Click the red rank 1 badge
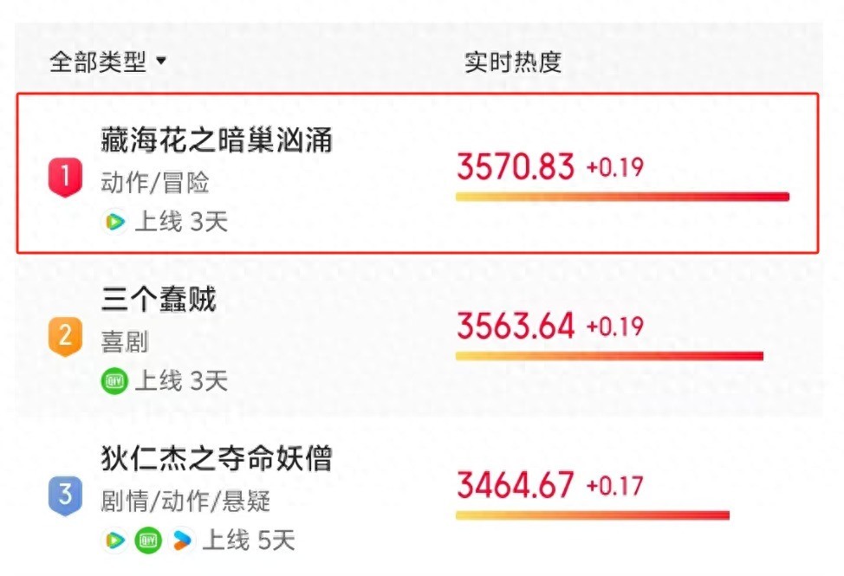 tap(65, 178)
